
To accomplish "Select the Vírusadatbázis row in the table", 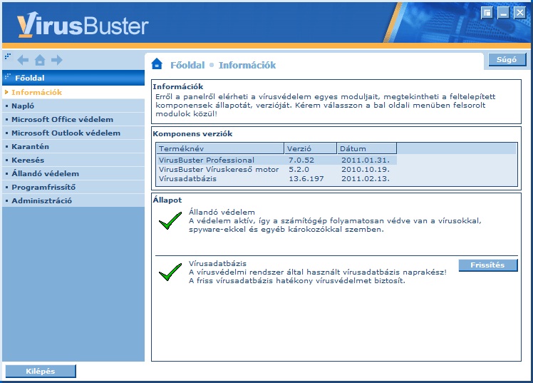I will pyautogui.click(x=276, y=178).
